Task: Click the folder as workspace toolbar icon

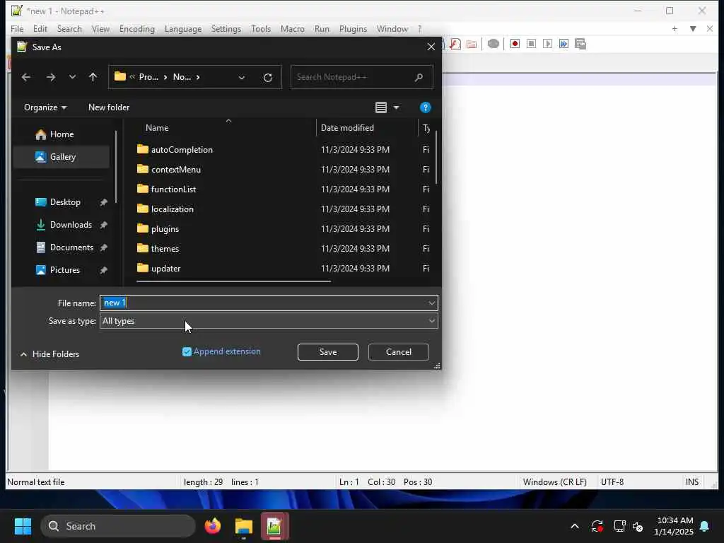Action: point(472,44)
